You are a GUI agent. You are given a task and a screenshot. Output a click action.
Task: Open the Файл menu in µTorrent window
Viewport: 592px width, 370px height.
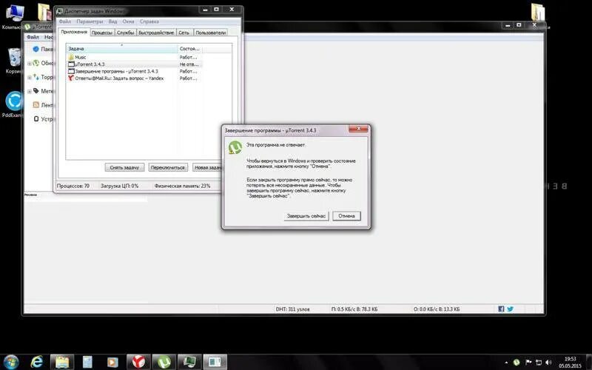tap(33, 37)
